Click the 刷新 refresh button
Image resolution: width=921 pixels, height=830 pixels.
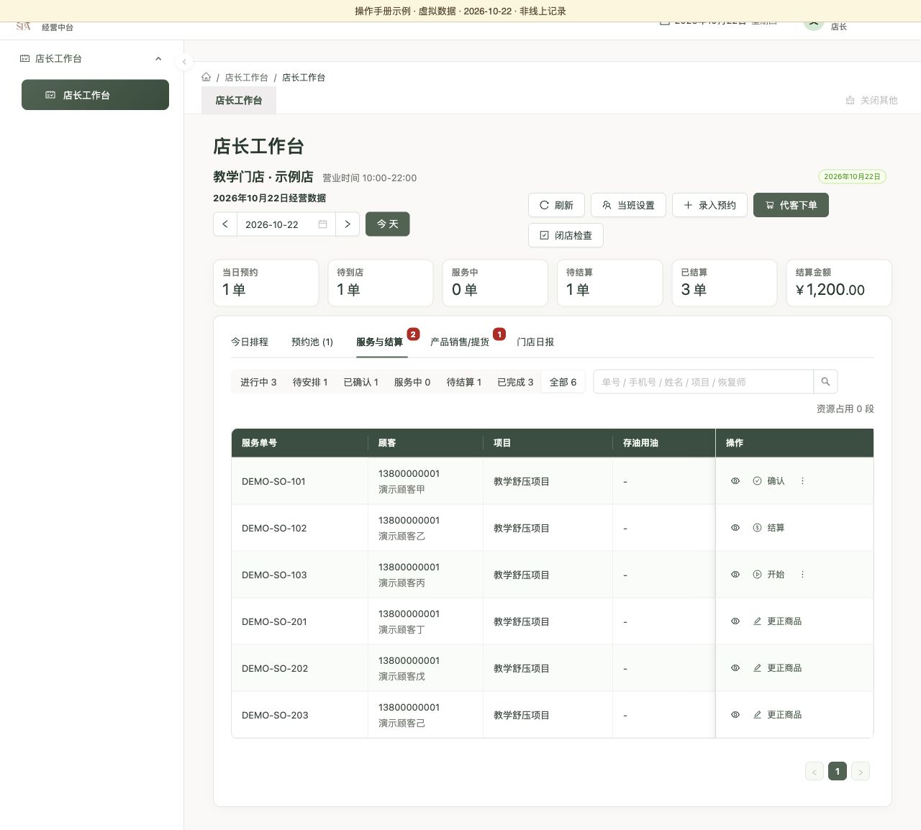coord(556,205)
